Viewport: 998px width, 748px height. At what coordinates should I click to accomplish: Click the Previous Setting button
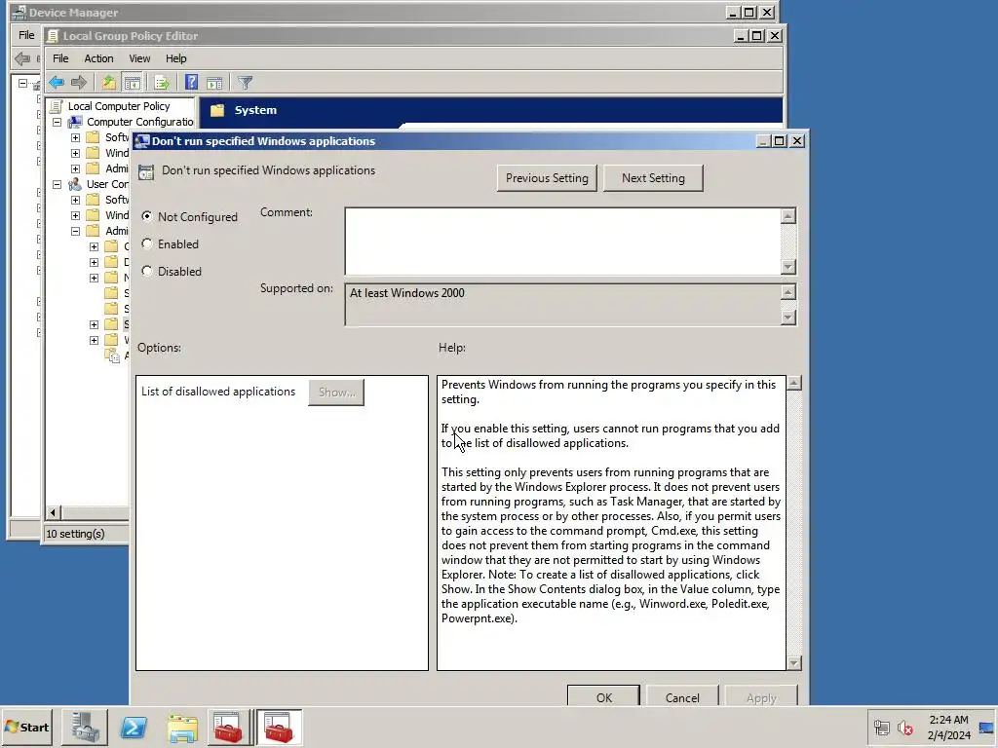pyautogui.click(x=547, y=178)
